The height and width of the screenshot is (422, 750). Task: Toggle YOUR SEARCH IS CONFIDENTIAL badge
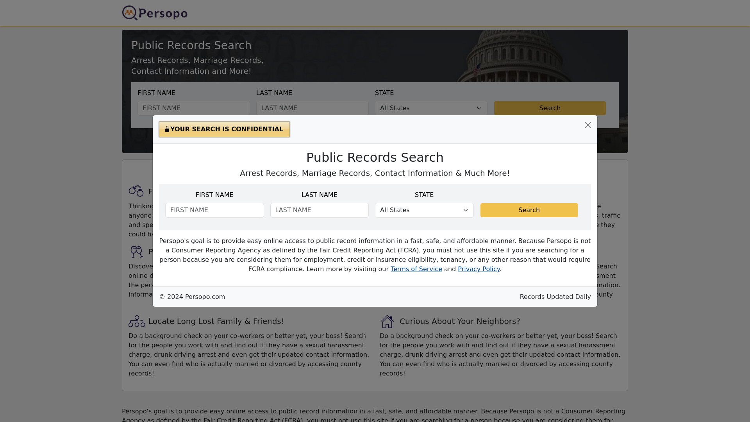[224, 129]
